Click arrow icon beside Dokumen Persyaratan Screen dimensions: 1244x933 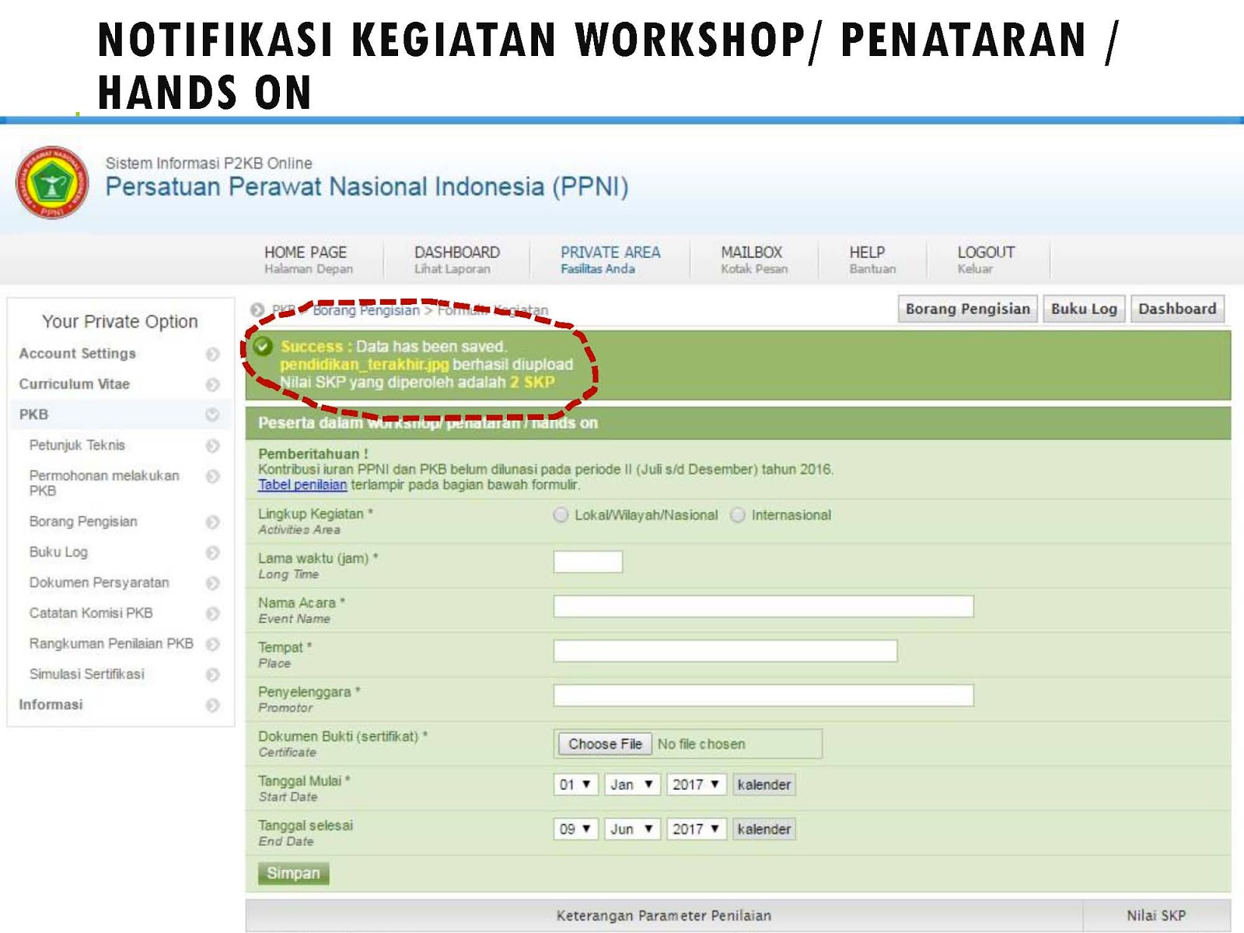(x=212, y=583)
